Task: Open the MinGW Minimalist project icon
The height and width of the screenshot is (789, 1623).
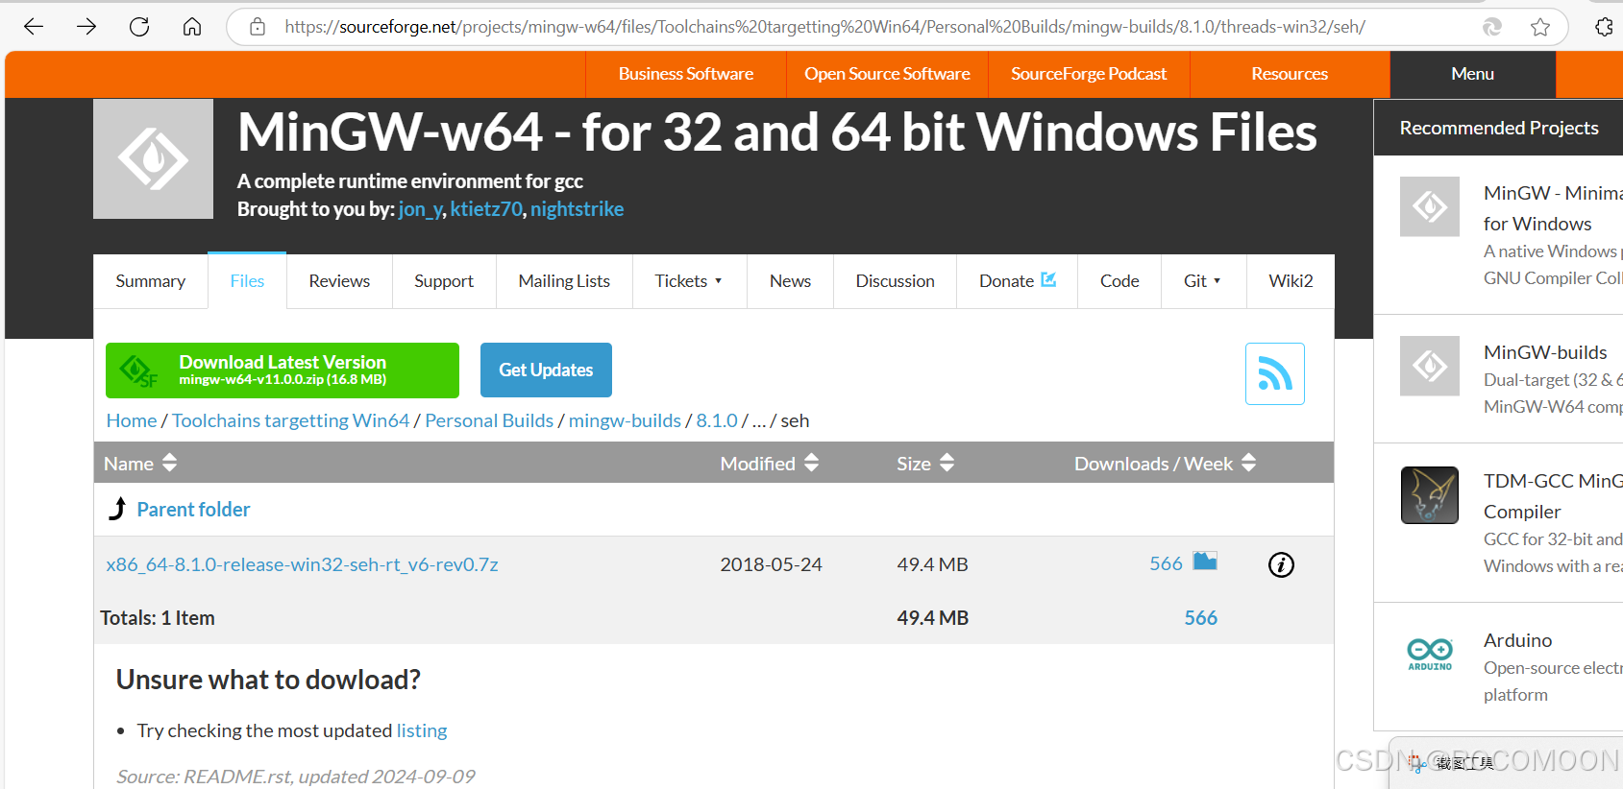Action: click(1430, 206)
